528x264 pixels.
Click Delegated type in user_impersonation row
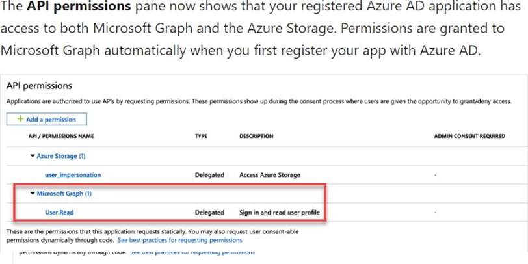pos(209,175)
